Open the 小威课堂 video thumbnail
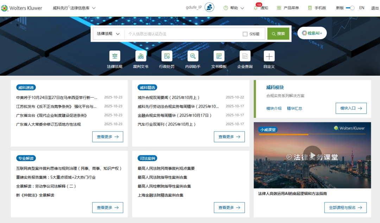 click(x=312, y=155)
